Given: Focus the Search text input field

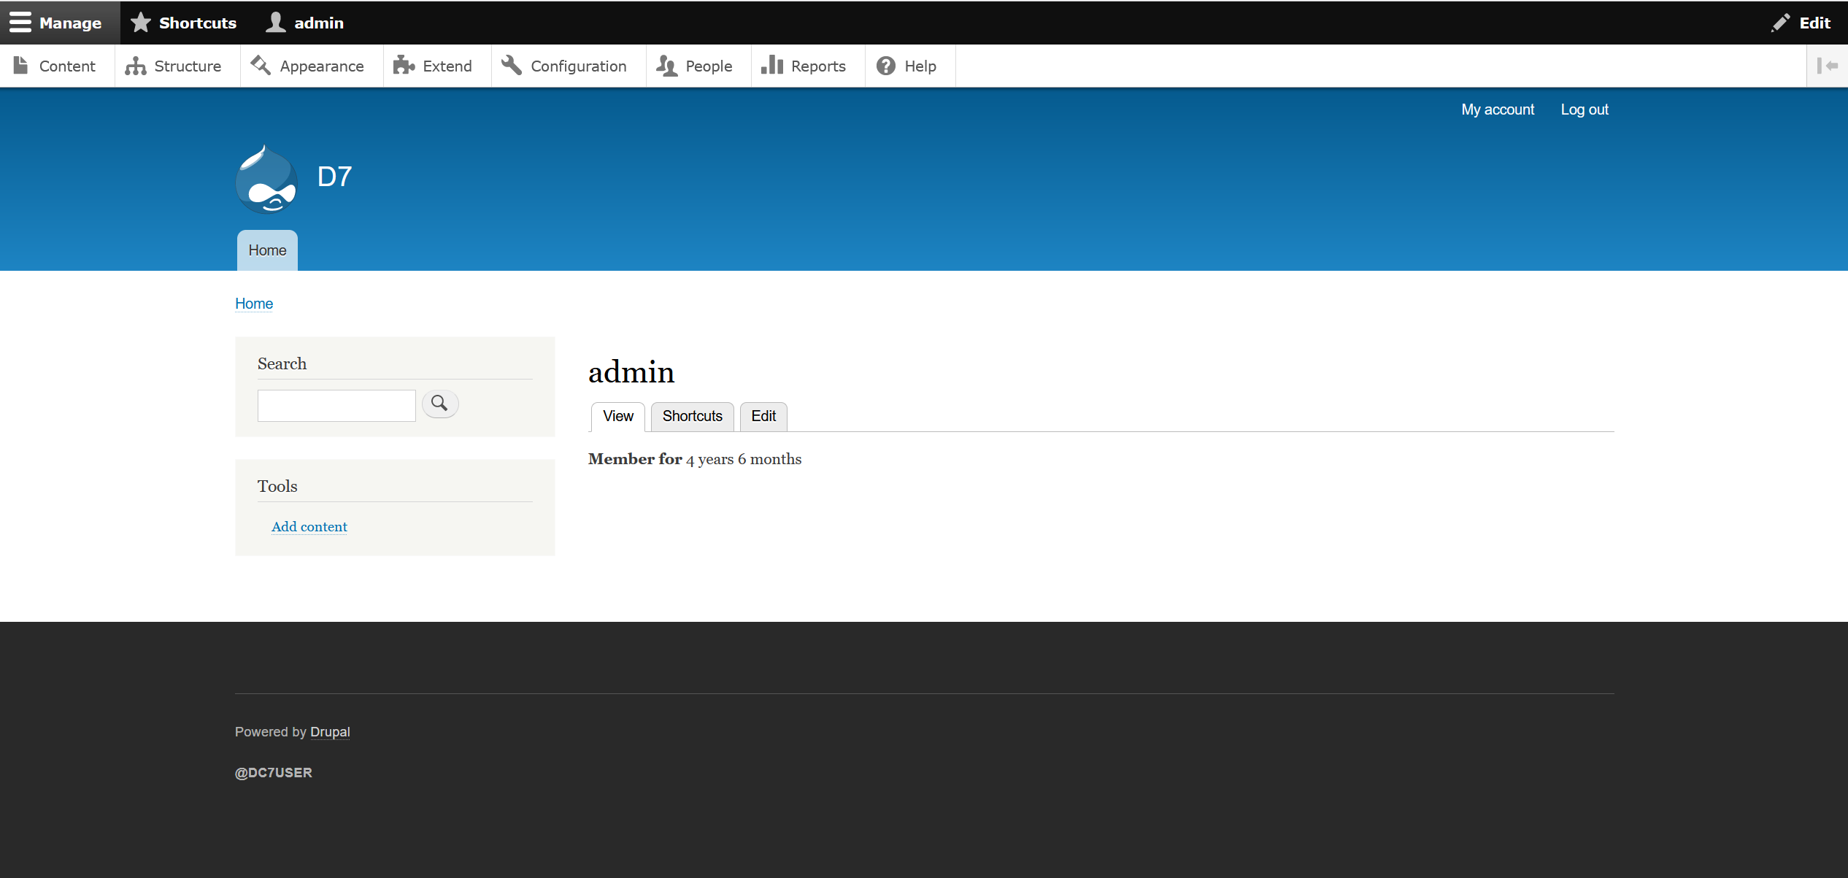Looking at the screenshot, I should [336, 405].
